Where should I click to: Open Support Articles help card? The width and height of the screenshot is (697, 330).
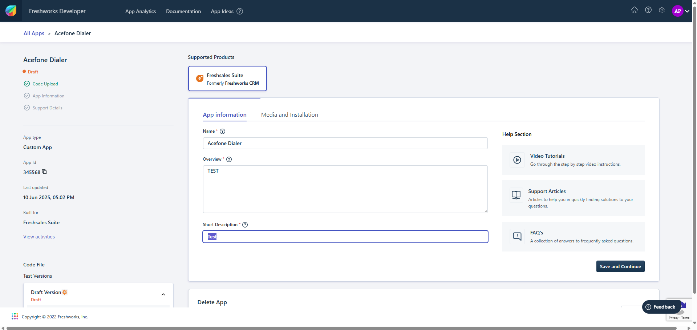(x=574, y=198)
